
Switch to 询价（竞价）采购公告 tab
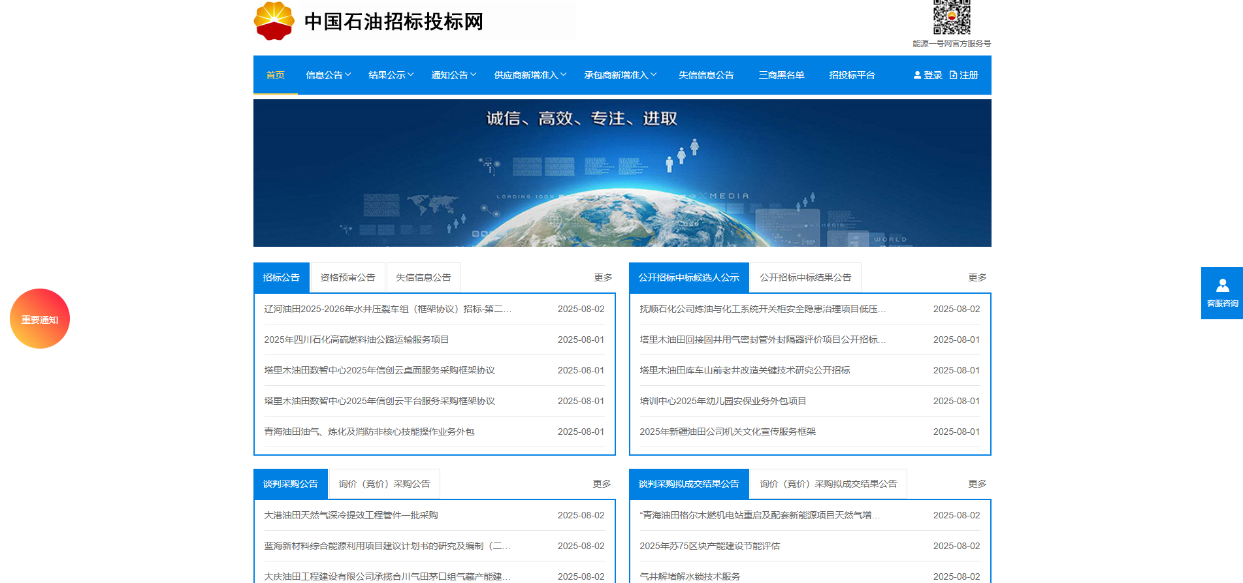click(385, 484)
